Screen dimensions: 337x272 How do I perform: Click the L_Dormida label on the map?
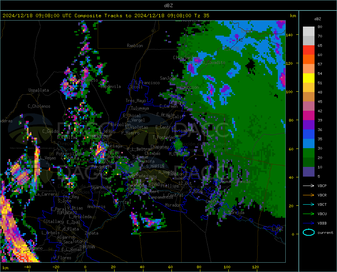tap(234, 213)
